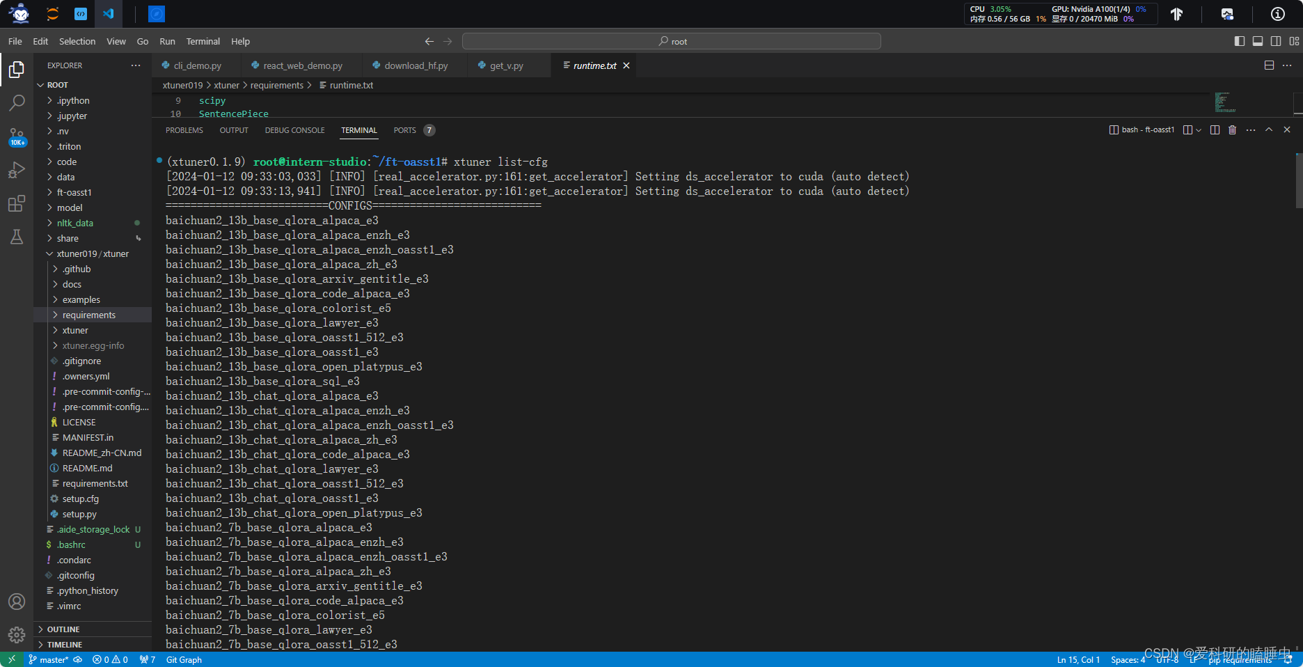
Task: Click the terminal vertical scrollbar
Action: click(x=1299, y=181)
